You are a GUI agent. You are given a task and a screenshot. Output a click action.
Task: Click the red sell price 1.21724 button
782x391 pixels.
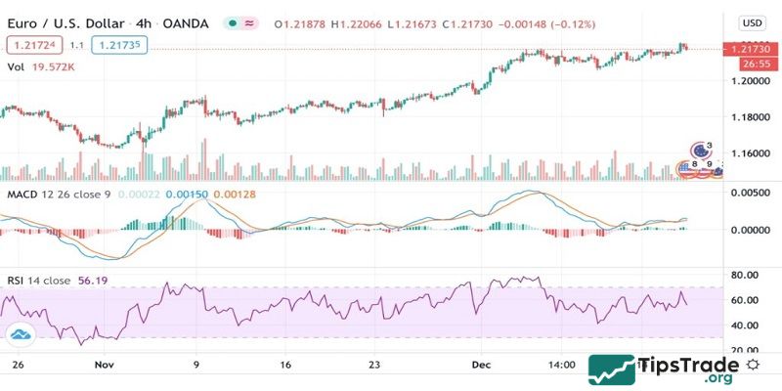(32, 44)
